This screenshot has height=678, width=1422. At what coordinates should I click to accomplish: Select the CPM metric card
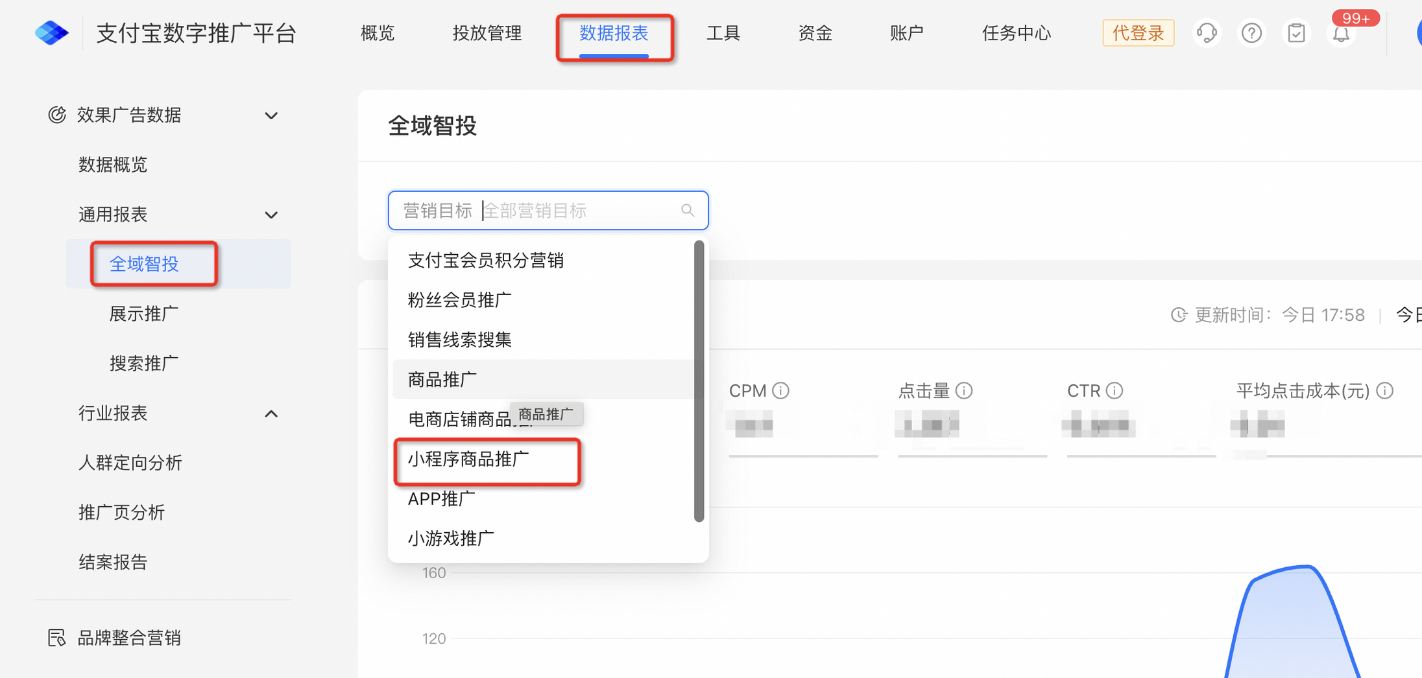point(803,418)
